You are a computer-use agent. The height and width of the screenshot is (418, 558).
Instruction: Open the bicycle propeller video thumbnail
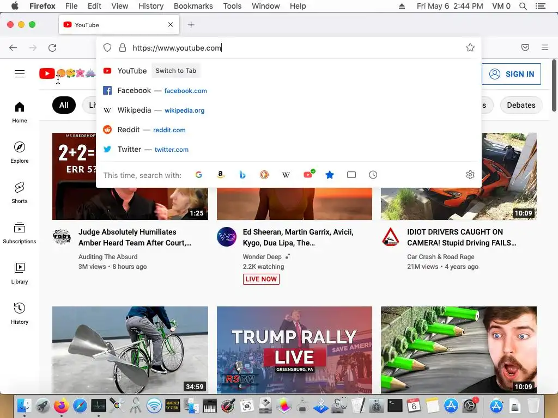pyautogui.click(x=130, y=350)
